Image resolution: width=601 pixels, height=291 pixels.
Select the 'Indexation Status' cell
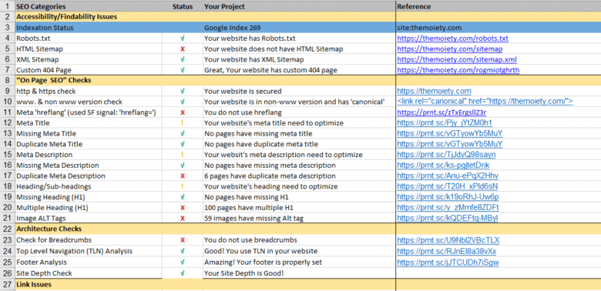(88, 28)
